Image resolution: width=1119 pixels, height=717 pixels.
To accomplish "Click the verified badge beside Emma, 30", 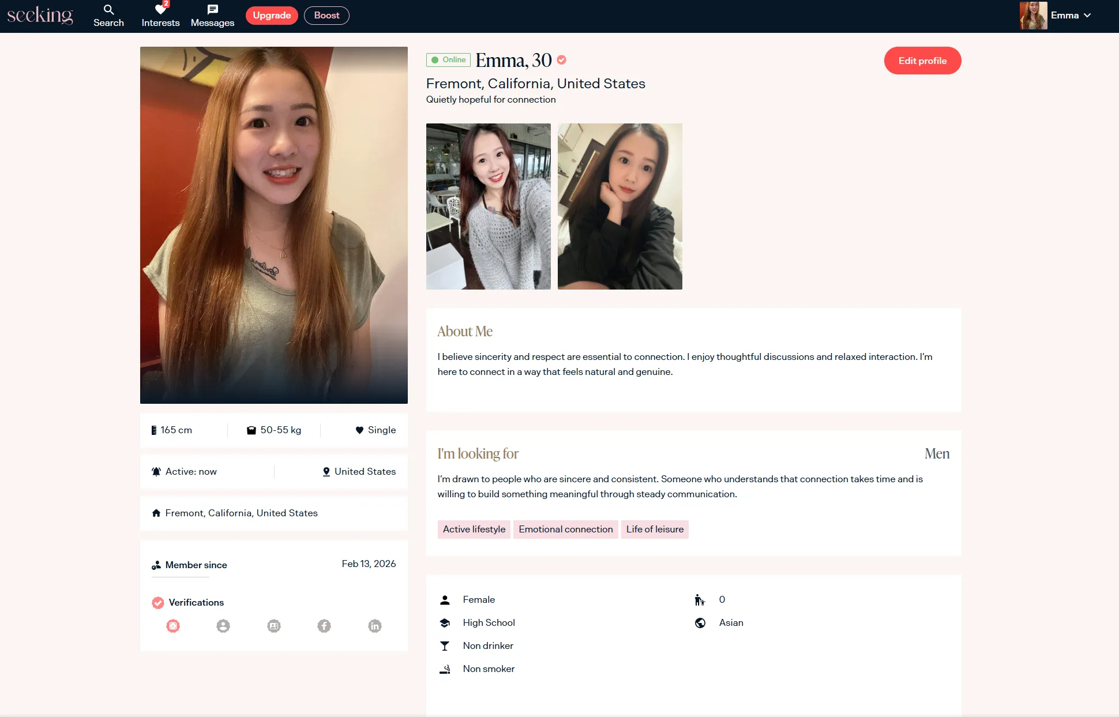I will pyautogui.click(x=562, y=60).
